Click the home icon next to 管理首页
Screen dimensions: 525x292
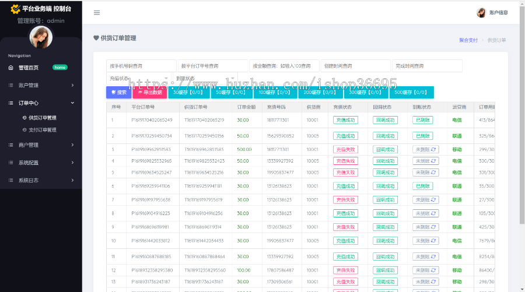pyautogui.click(x=10, y=68)
